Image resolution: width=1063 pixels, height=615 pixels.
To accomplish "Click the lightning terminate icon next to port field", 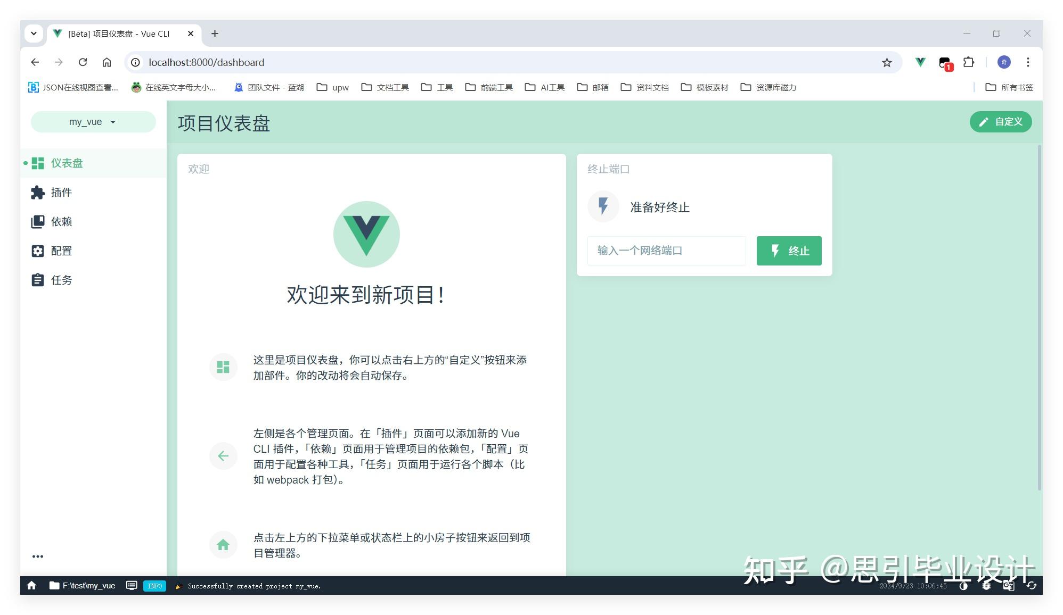I will pyautogui.click(x=775, y=251).
